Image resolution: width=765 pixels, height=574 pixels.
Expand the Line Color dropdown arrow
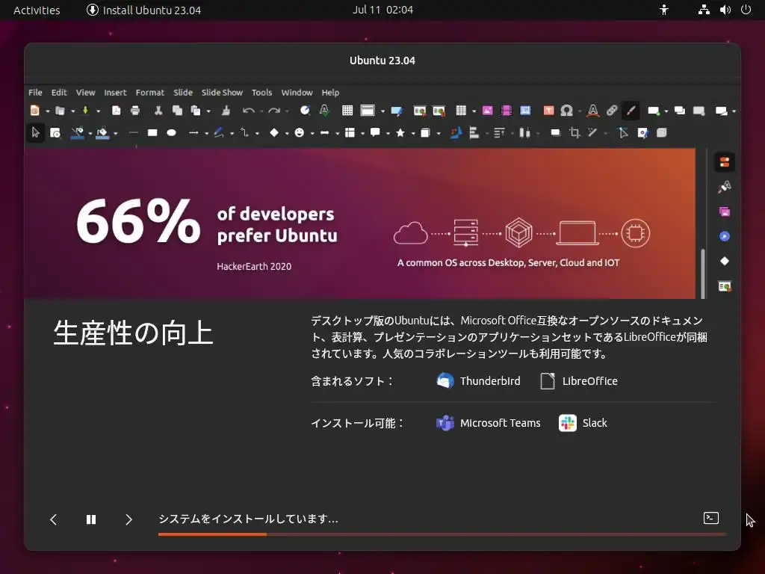(90, 133)
